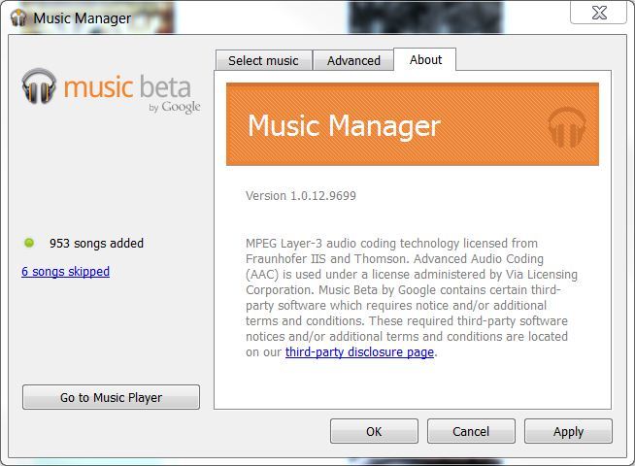The width and height of the screenshot is (635, 466).
Task: Open the 6 songs skipped link
Action: (66, 271)
